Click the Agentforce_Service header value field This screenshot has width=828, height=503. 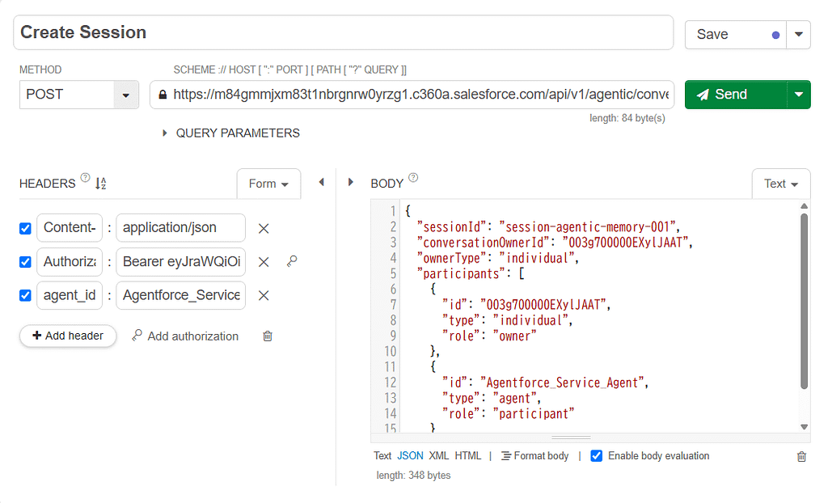(181, 295)
